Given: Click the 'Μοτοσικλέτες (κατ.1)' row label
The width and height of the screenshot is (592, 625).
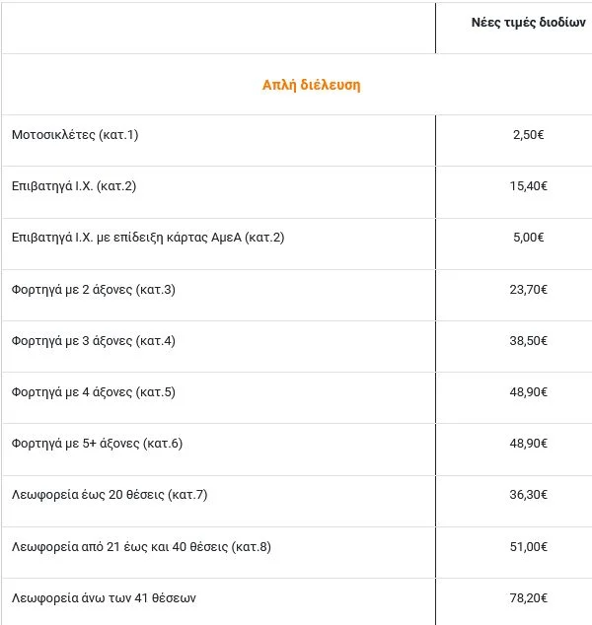Looking at the screenshot, I should point(75,134).
